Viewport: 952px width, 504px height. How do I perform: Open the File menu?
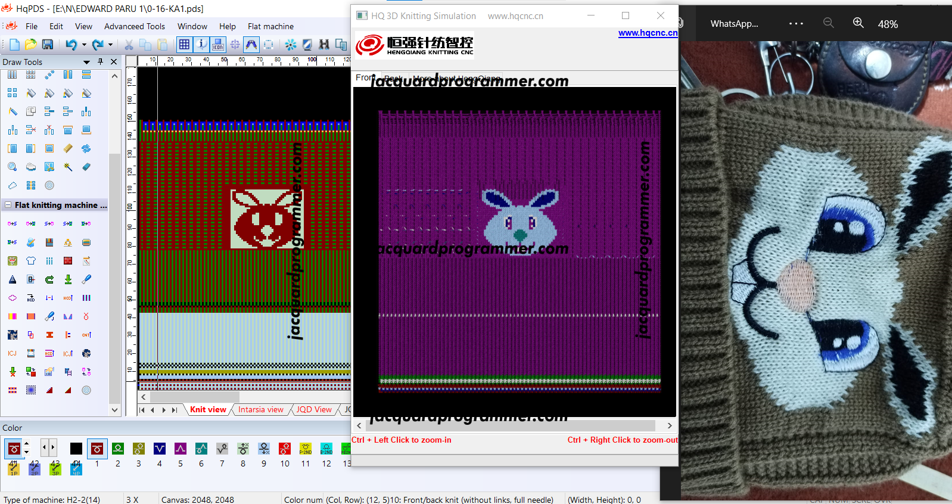click(x=32, y=26)
